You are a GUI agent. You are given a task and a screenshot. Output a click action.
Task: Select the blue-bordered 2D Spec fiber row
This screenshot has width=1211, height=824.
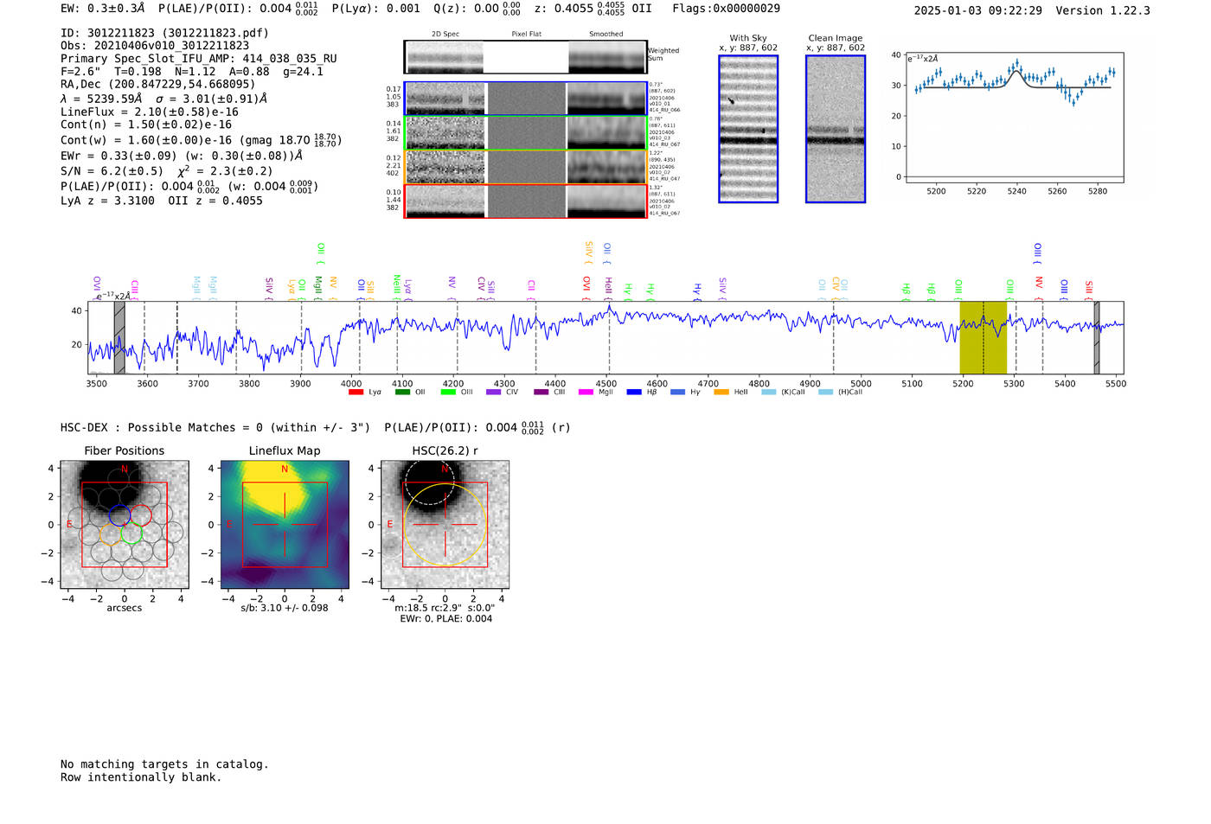(445, 99)
